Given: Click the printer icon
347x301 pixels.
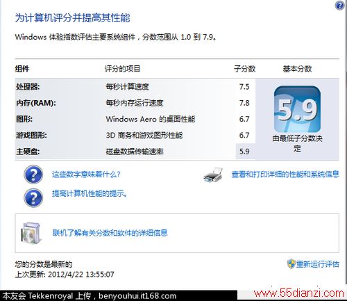Looking at the screenshot, I should pos(213,175).
